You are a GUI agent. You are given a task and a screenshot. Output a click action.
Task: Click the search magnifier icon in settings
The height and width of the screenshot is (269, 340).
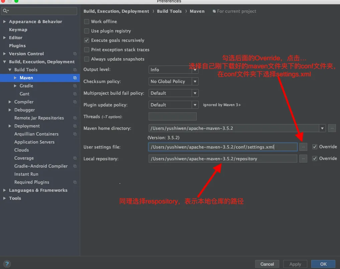point(5,11)
